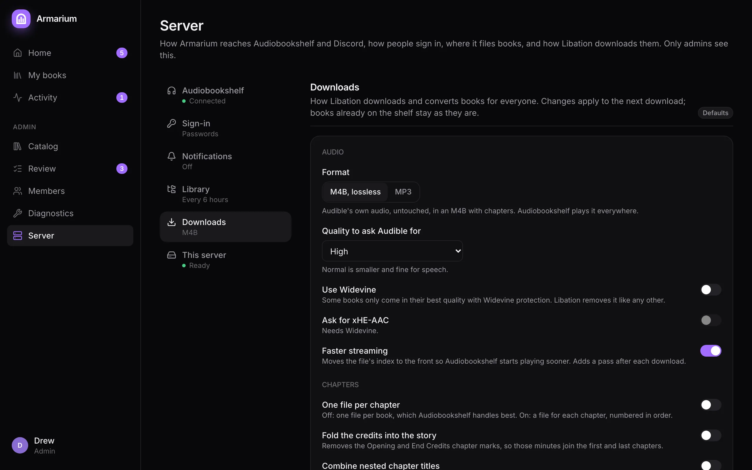Open Home via its house icon
752x470 pixels.
(x=18, y=53)
